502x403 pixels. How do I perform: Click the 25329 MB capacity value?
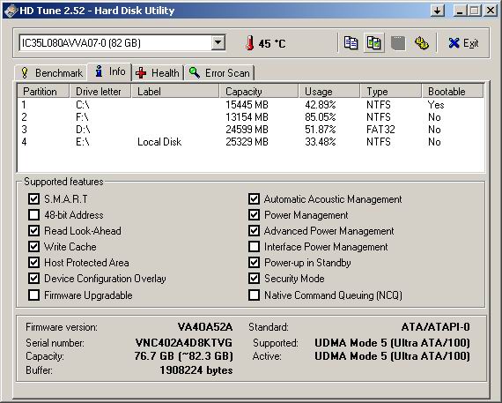click(x=247, y=142)
